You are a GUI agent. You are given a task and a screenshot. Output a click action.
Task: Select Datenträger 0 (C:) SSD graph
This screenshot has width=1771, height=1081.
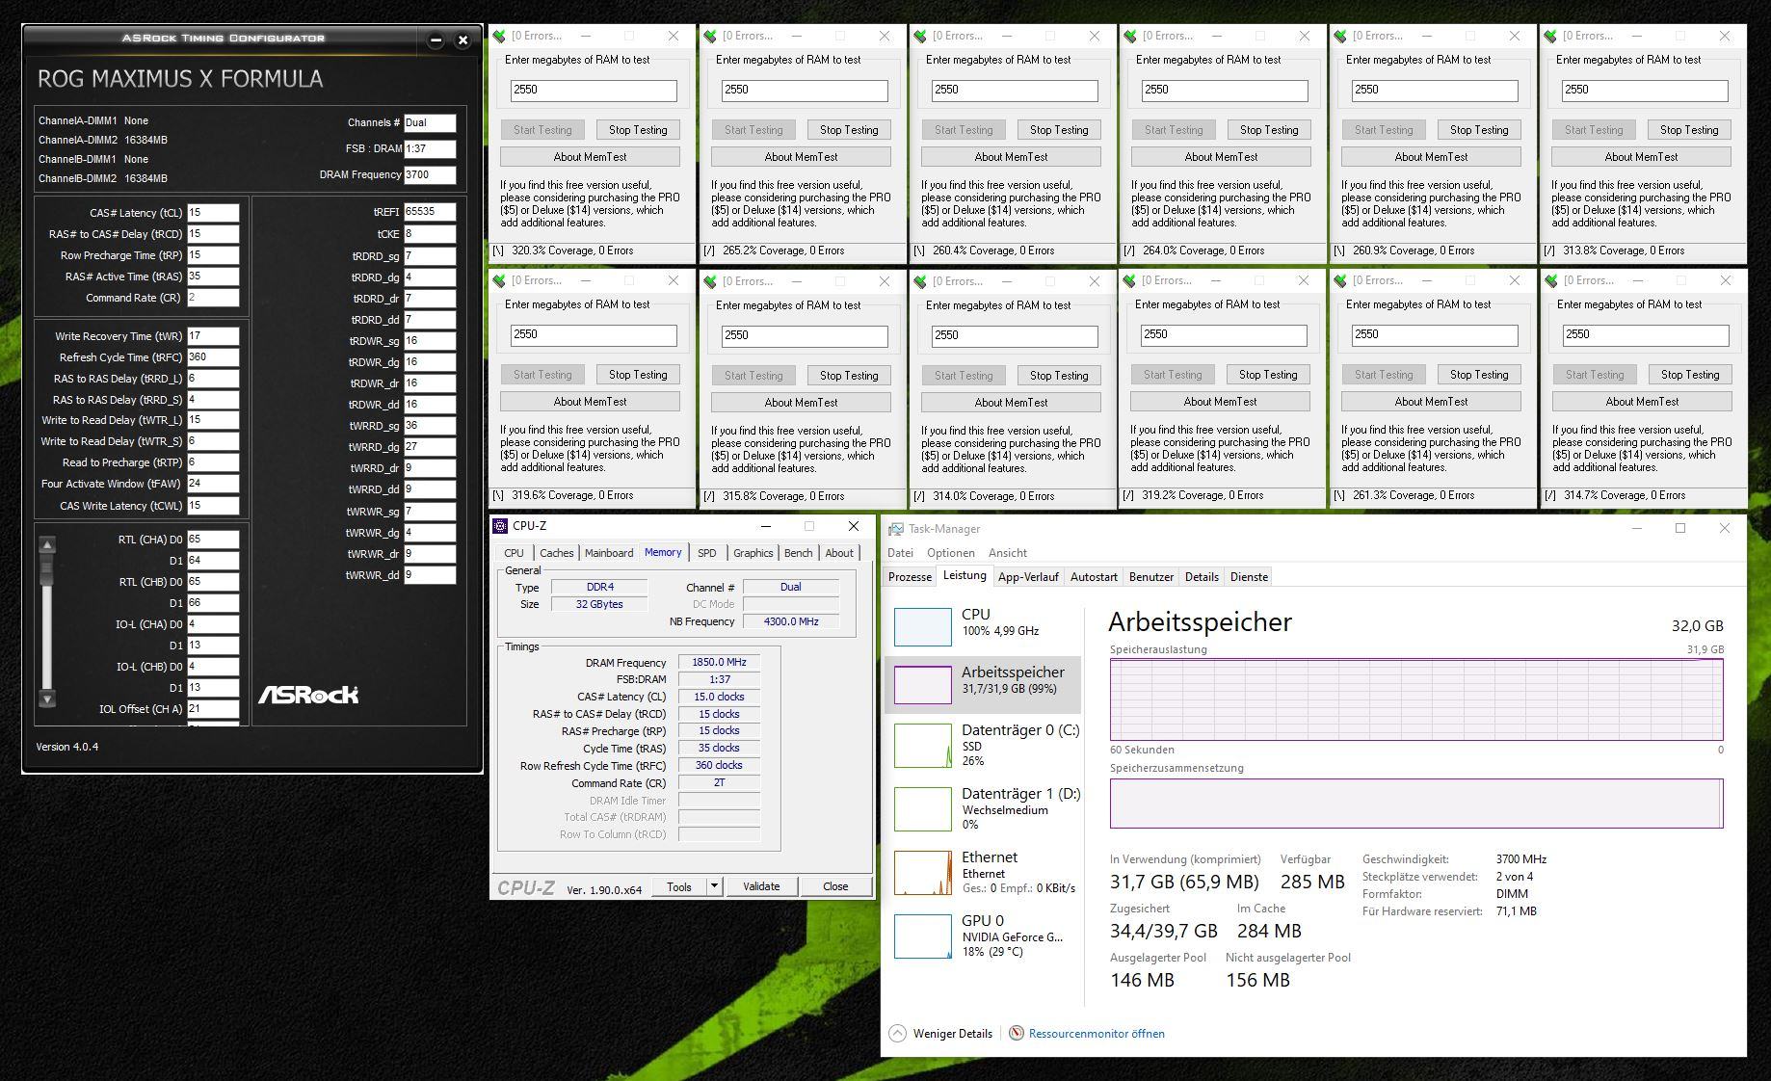[923, 746]
